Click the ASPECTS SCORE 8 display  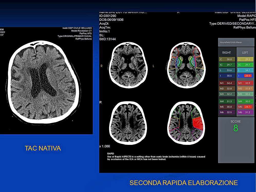(235, 126)
